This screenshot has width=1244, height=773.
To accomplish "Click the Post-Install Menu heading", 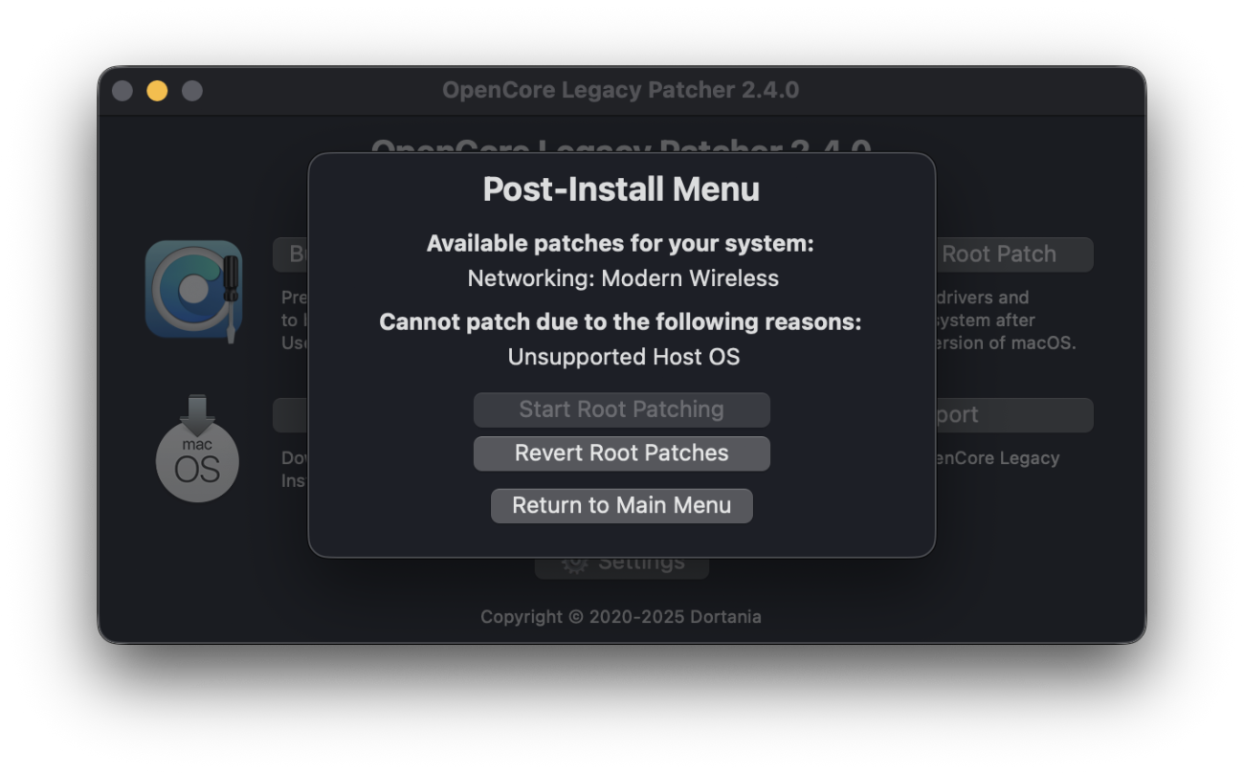I will [x=621, y=189].
